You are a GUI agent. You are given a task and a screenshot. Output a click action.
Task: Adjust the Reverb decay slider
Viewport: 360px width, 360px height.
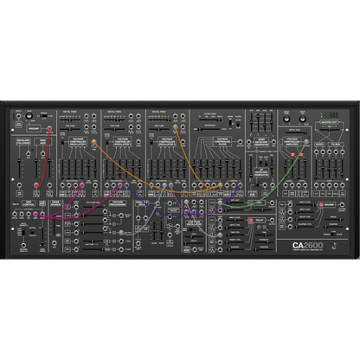point(334,220)
